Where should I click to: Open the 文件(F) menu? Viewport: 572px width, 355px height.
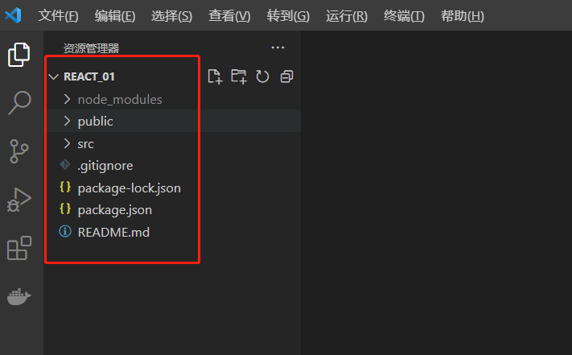coord(58,15)
